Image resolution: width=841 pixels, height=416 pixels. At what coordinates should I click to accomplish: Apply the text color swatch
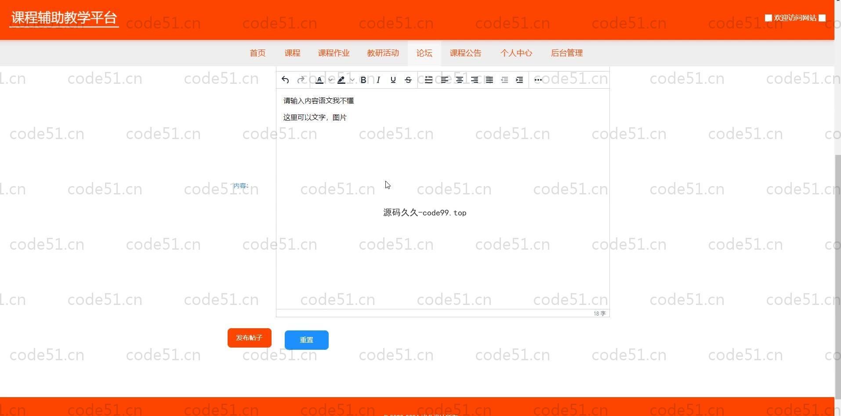pyautogui.click(x=319, y=80)
